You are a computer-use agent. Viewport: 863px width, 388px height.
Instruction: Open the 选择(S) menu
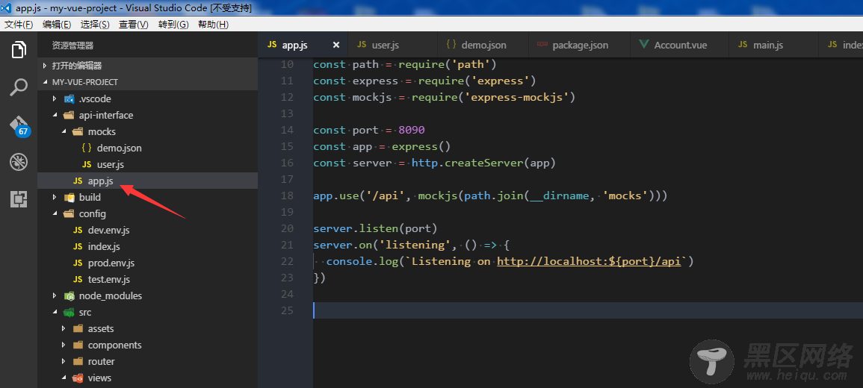click(x=95, y=24)
